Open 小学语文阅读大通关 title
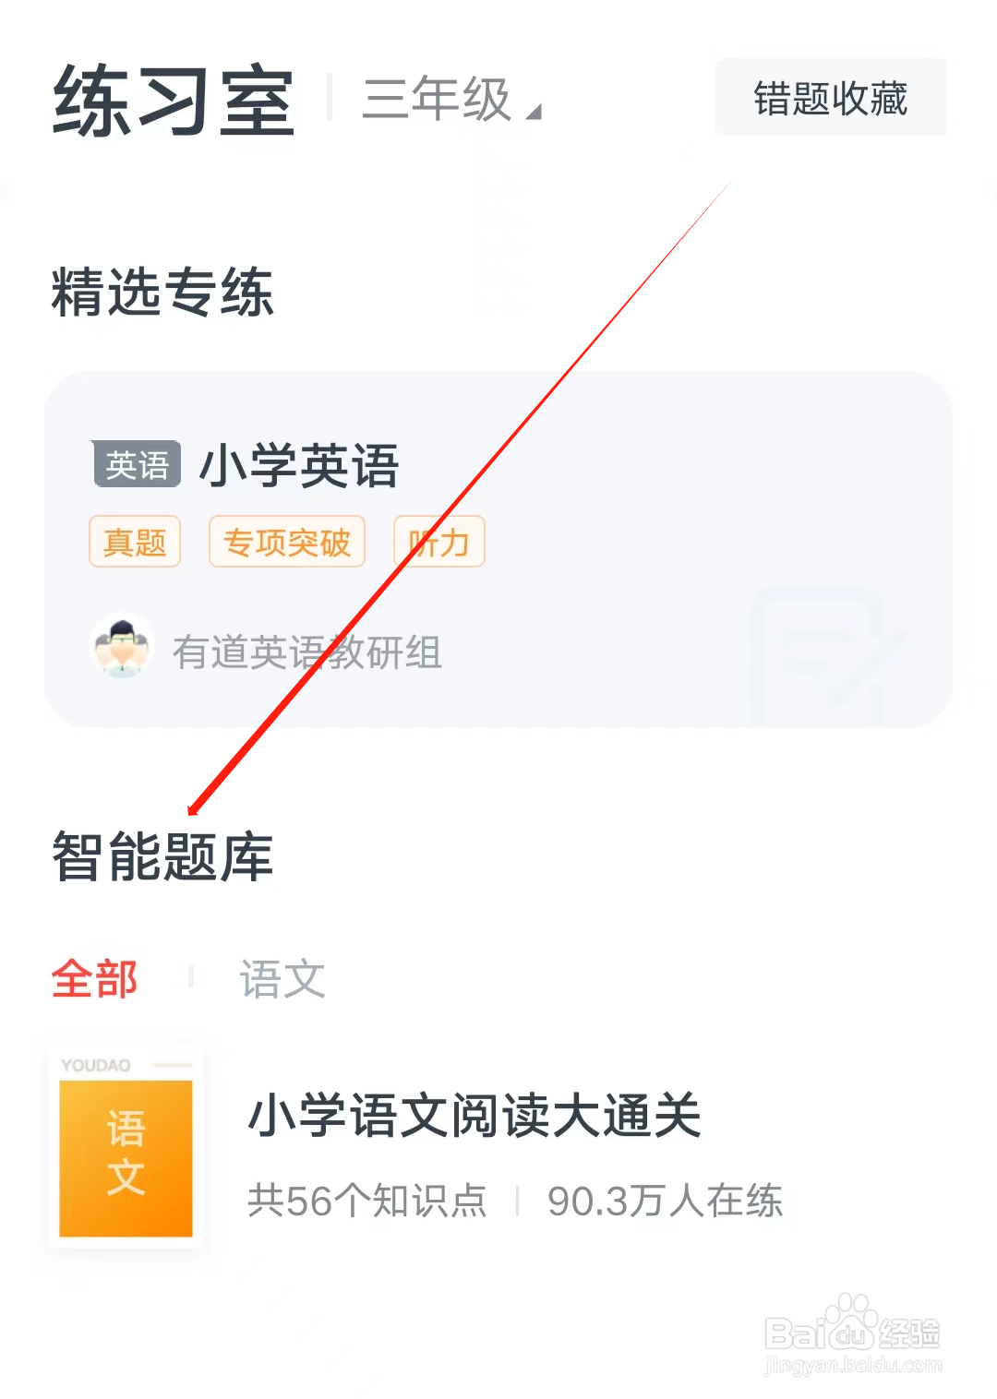 click(x=475, y=1115)
